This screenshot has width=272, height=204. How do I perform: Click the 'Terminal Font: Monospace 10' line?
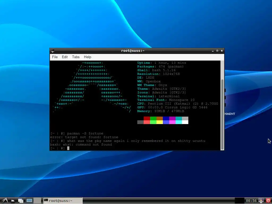coord(166,100)
